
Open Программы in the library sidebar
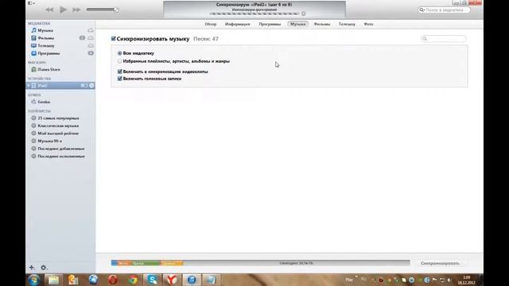49,53
